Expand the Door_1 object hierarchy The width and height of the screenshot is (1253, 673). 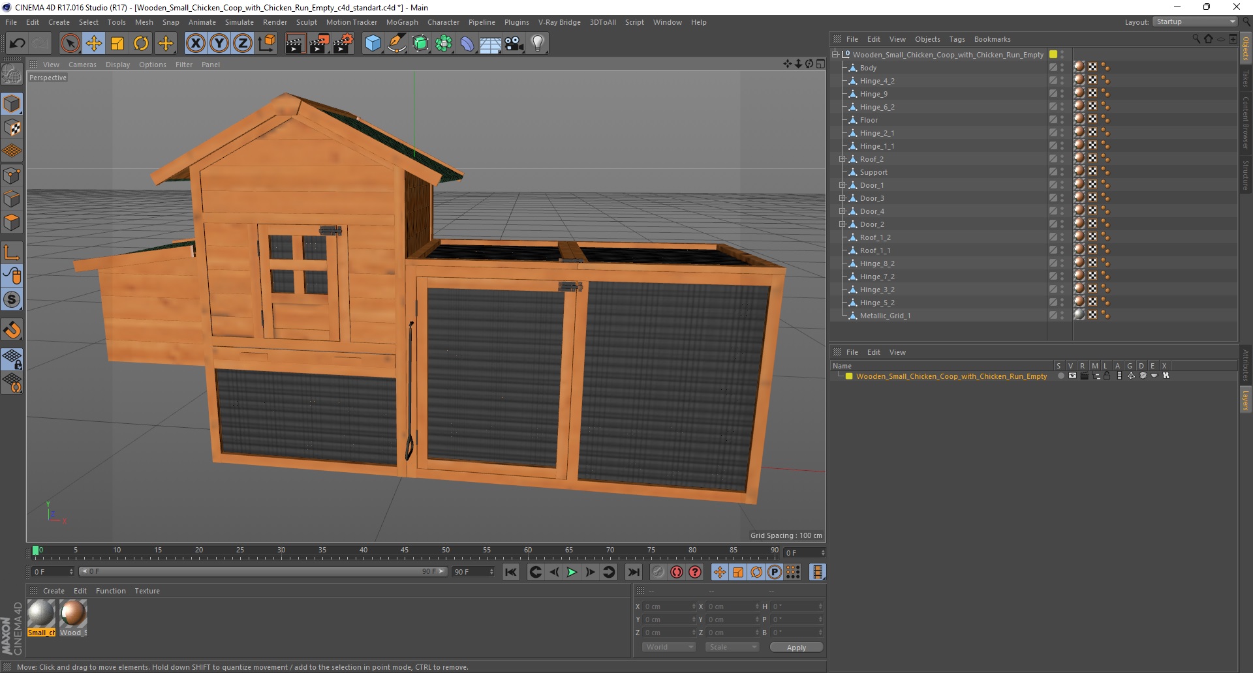[x=843, y=185]
